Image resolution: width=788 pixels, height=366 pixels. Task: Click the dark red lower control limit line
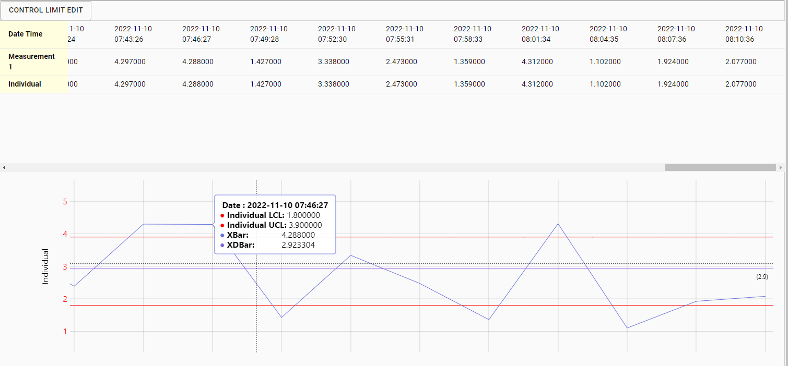[x=418, y=306]
